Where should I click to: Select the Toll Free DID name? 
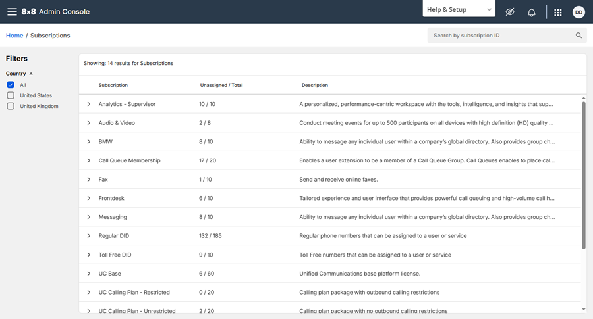115,255
